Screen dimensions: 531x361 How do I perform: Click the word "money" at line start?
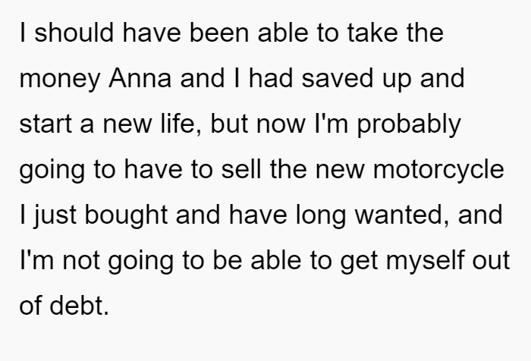(60, 80)
